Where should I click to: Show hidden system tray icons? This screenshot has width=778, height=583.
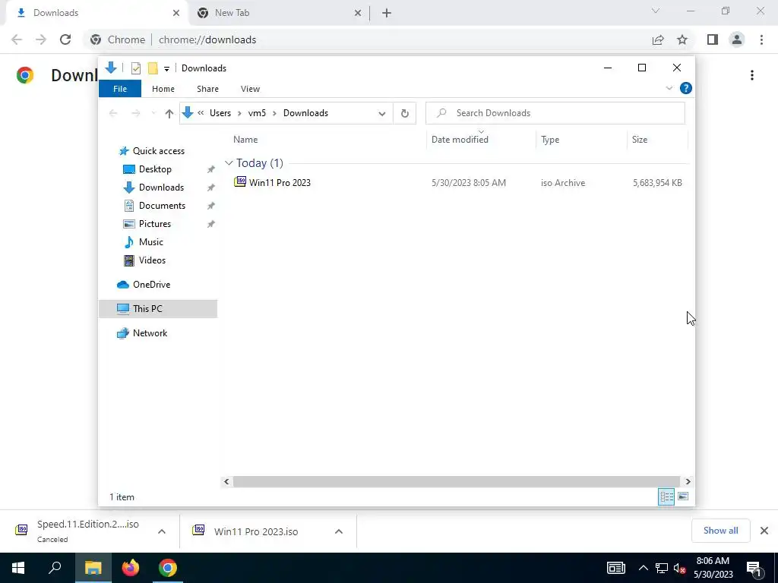click(x=643, y=568)
